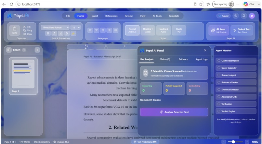Add a new page with plus button
Screen dimensions: 262x144
click(x=37, y=50)
